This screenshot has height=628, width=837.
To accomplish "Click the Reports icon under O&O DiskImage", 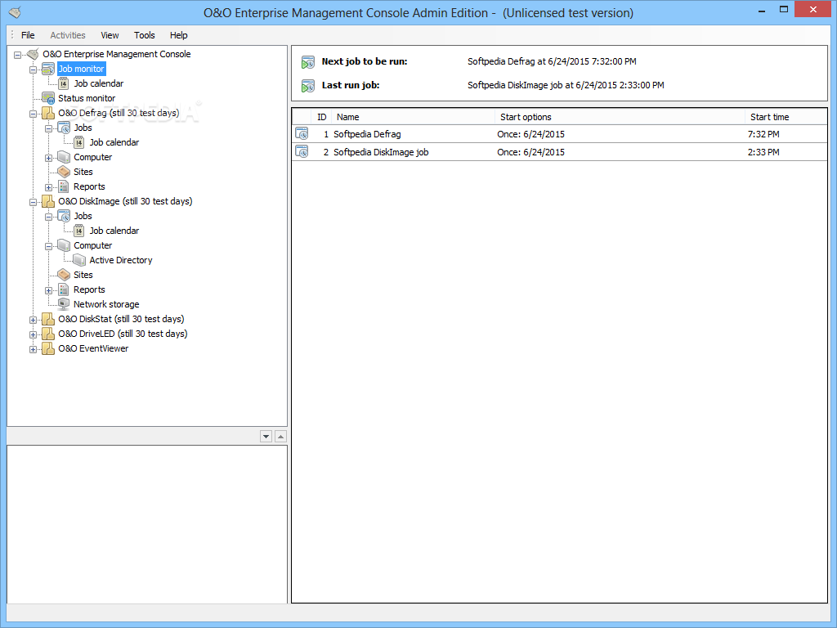I will [64, 289].
